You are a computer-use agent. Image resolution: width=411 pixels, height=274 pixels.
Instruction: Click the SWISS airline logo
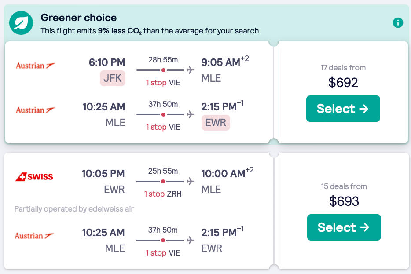[x=34, y=177]
